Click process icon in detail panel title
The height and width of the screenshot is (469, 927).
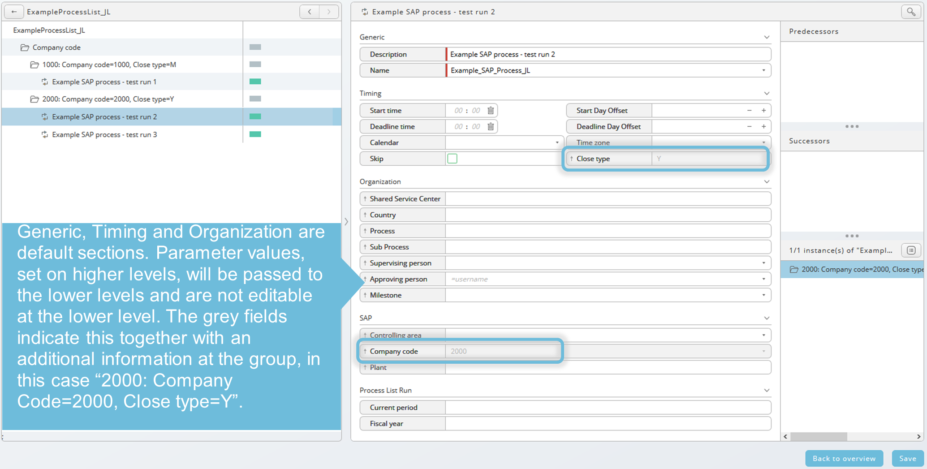point(365,12)
